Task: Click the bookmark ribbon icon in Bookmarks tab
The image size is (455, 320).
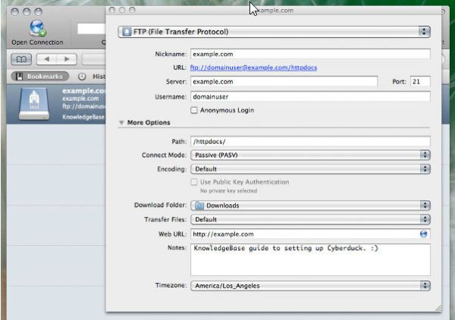Action: [19, 77]
